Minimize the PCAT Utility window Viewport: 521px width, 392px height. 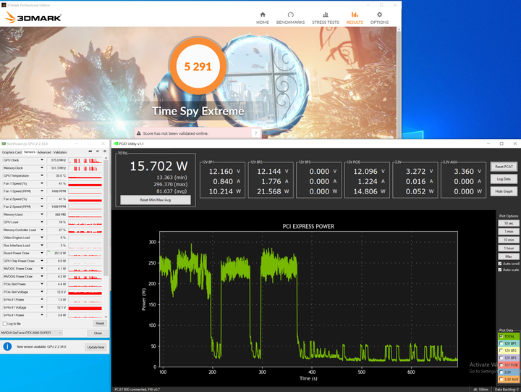[x=488, y=143]
